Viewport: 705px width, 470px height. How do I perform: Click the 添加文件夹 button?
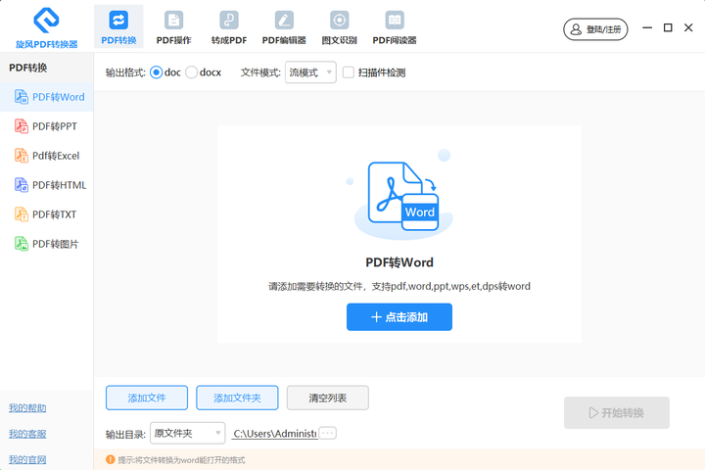(x=237, y=398)
